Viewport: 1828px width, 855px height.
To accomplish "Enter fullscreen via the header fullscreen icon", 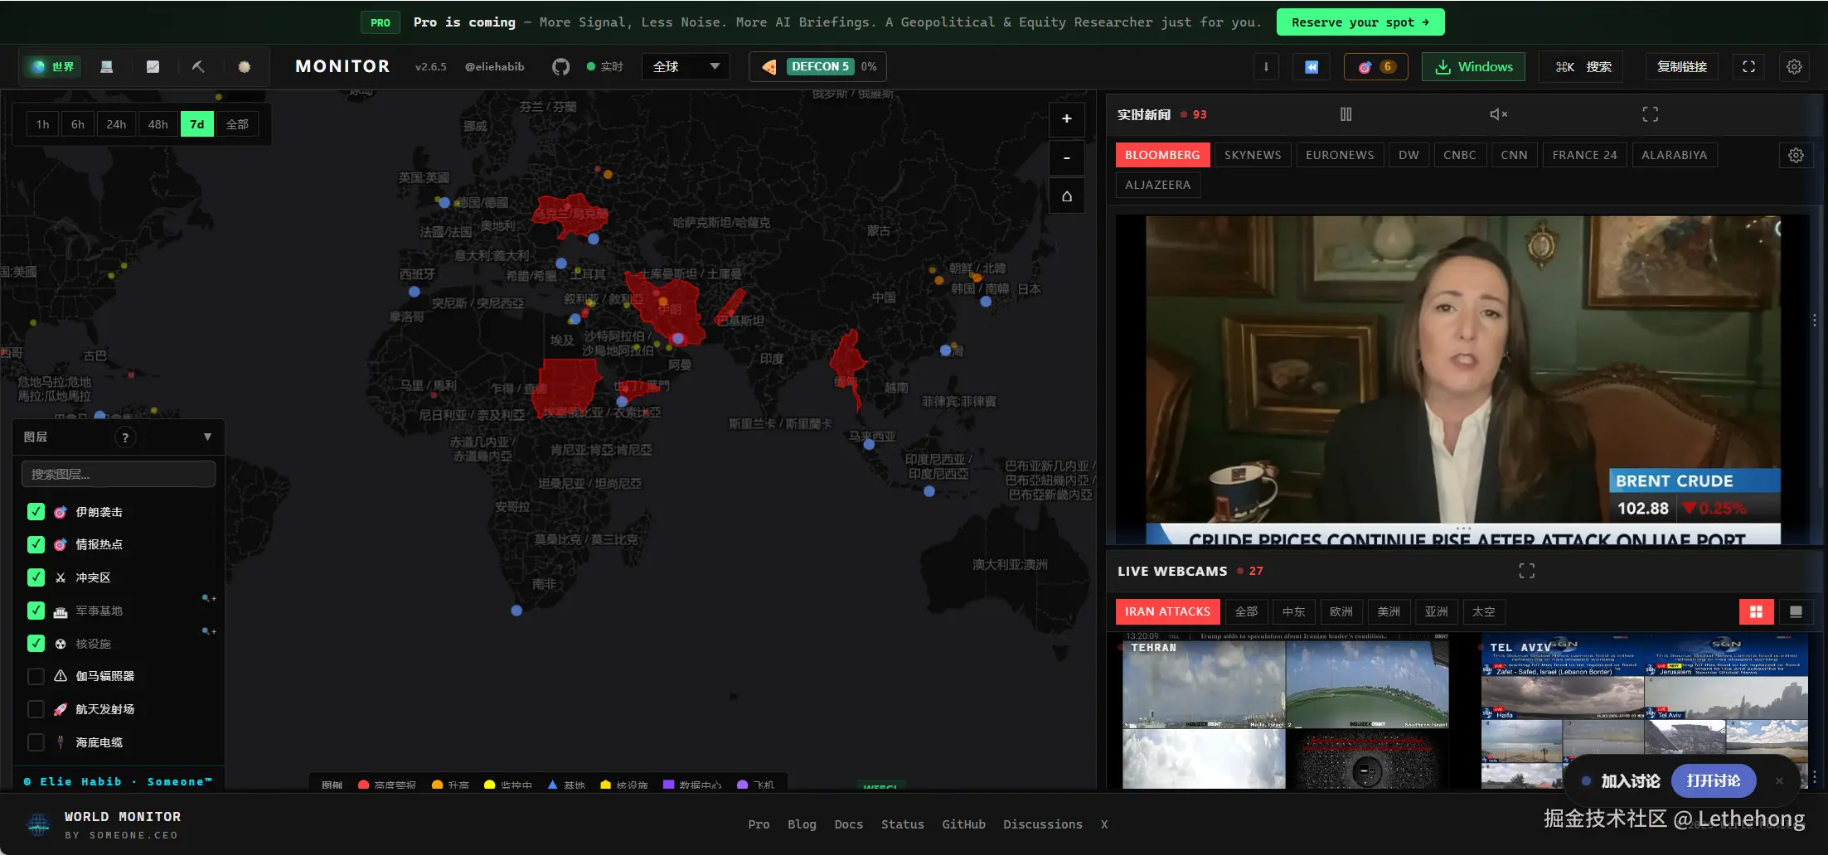I will pos(1748,67).
